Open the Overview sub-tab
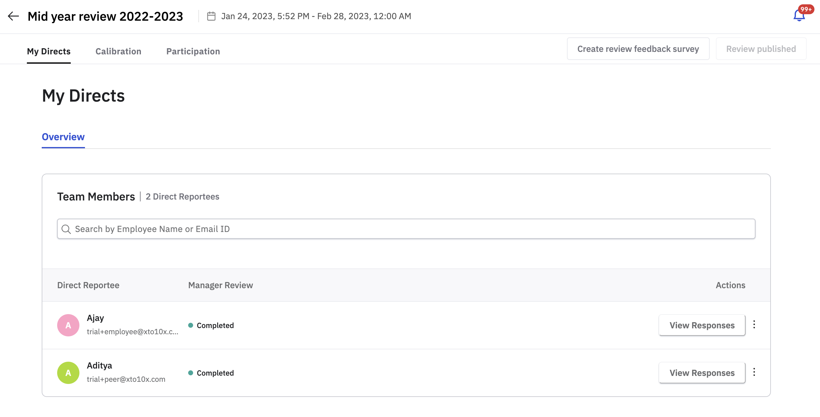820x417 pixels. click(63, 137)
